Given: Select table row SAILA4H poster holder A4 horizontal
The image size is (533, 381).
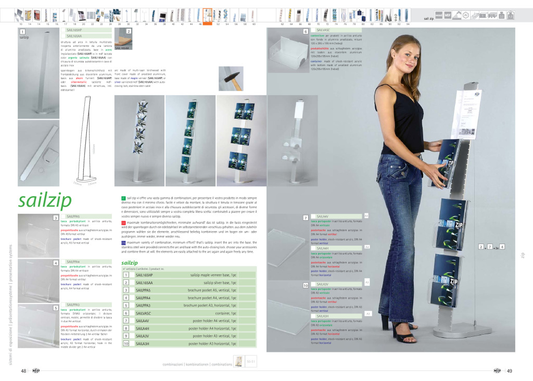Looking at the screenshot, I should click(x=189, y=328).
